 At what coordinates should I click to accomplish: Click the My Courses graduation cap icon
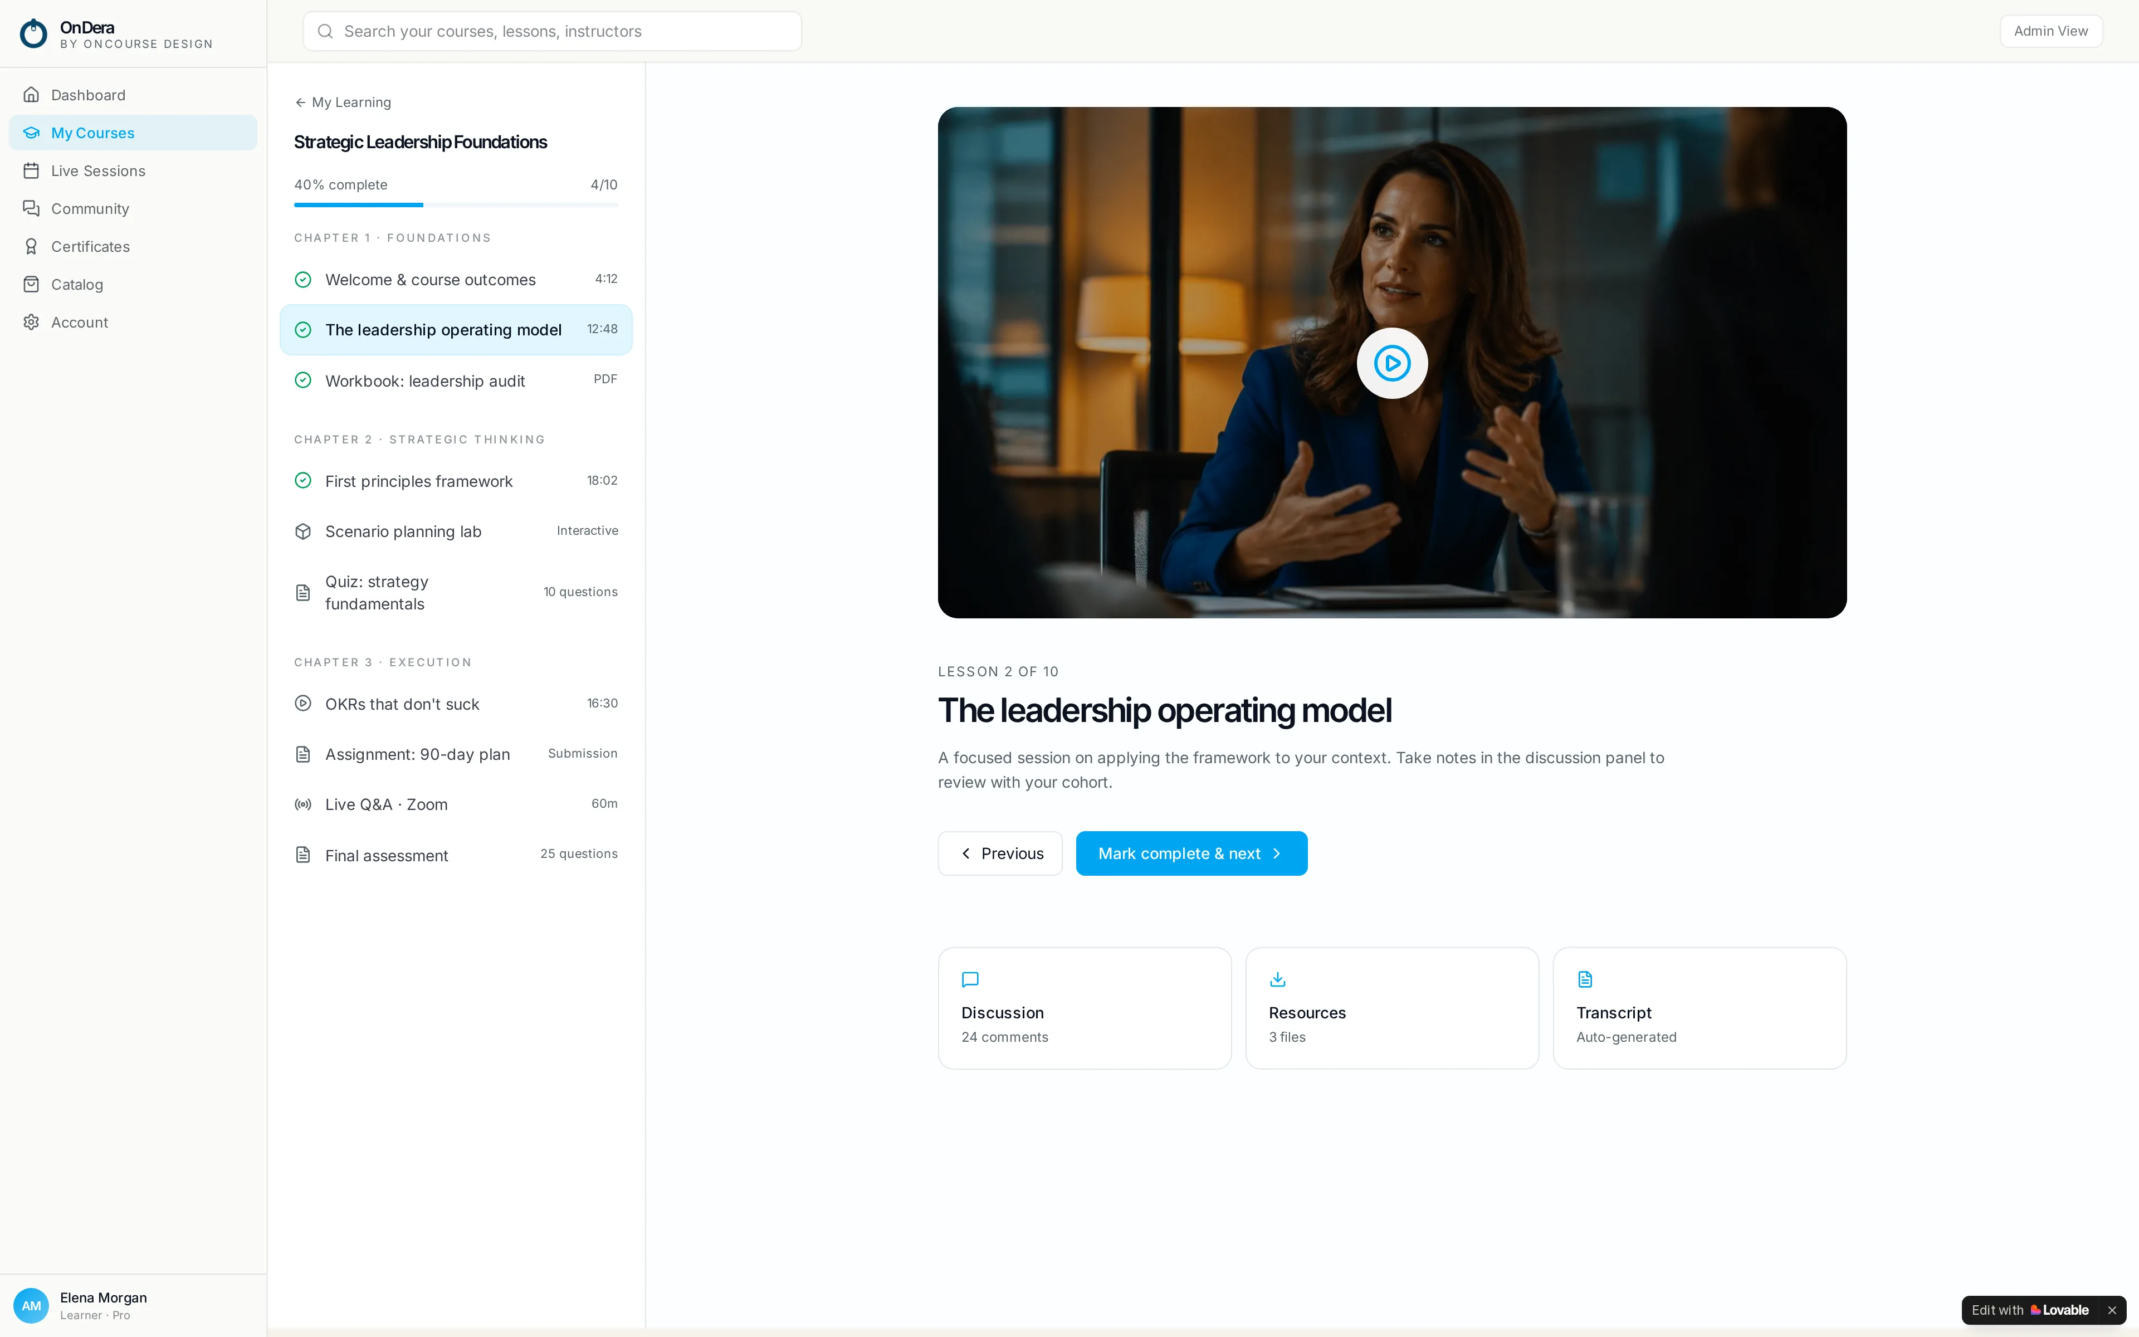[31, 133]
